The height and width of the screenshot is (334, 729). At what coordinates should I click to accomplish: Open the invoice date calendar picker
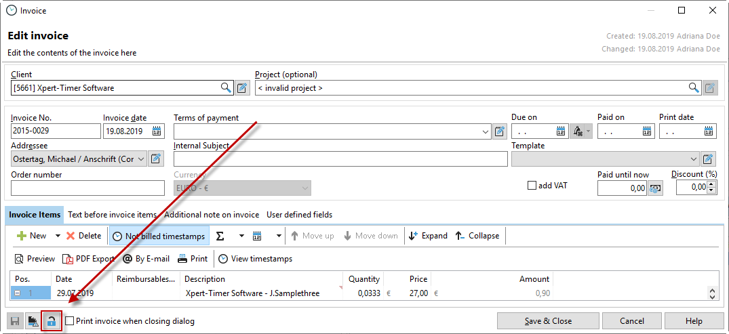pos(157,131)
